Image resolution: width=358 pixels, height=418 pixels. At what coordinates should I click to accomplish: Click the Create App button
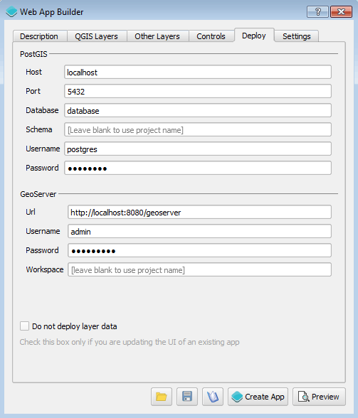pyautogui.click(x=258, y=397)
